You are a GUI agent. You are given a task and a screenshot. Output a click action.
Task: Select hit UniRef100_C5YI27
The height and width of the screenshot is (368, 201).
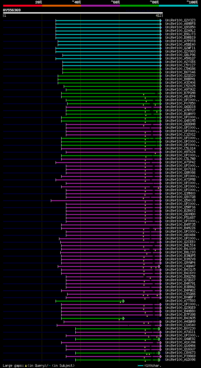tap(180, 65)
